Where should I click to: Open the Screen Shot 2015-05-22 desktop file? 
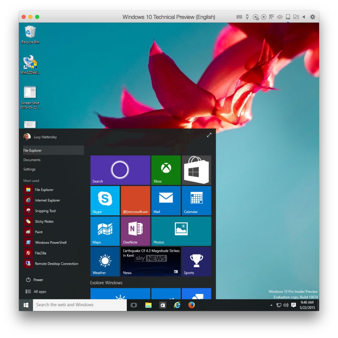tap(30, 97)
